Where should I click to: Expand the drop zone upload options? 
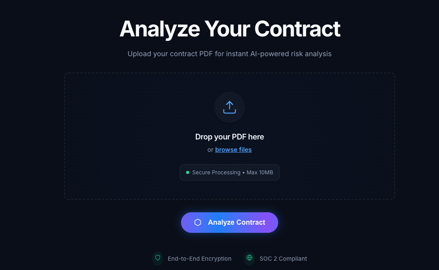(x=230, y=136)
